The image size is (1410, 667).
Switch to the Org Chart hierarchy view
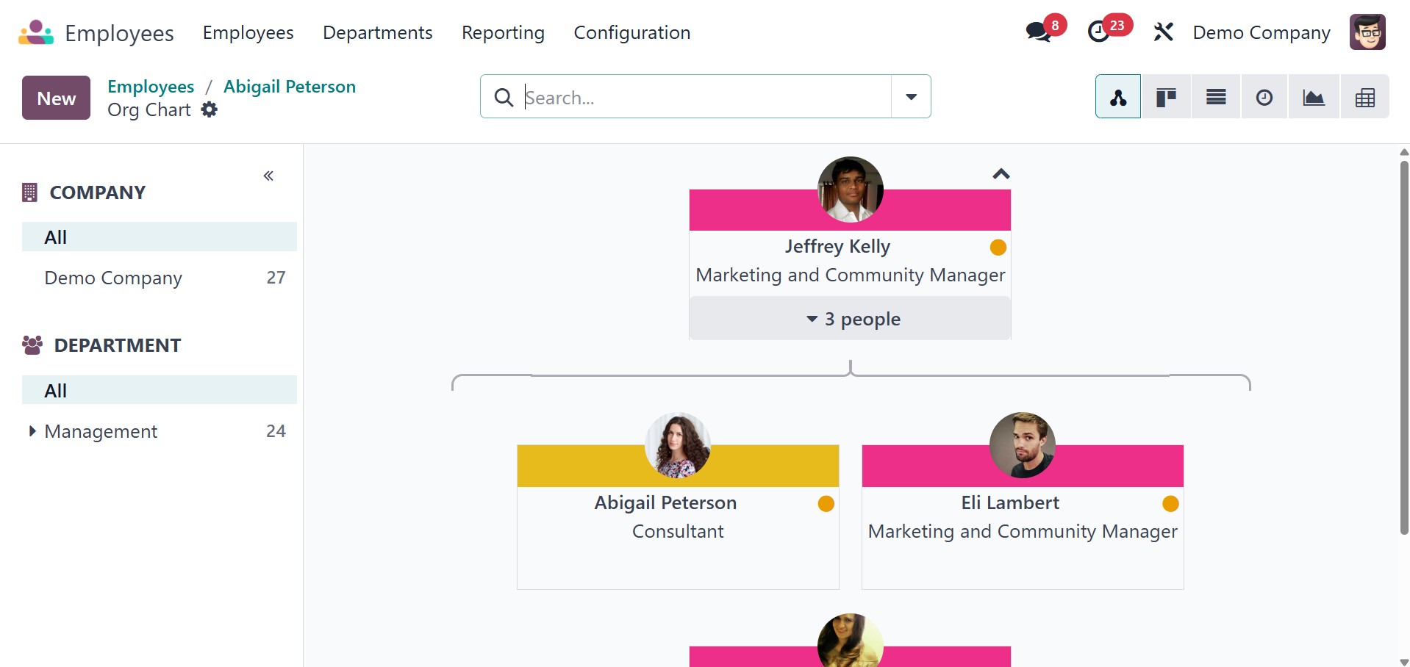(1117, 97)
